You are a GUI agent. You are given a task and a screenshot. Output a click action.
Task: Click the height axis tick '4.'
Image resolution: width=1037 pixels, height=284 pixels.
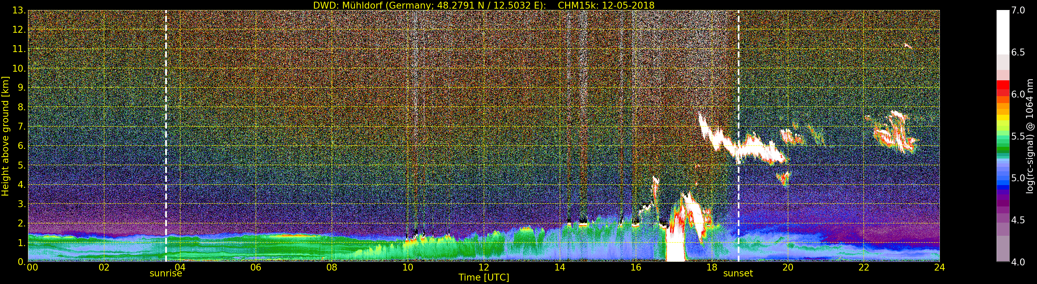[21, 184]
